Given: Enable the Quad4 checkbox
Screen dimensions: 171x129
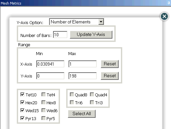Looking at the screenshot, I should (x=92, y=94).
